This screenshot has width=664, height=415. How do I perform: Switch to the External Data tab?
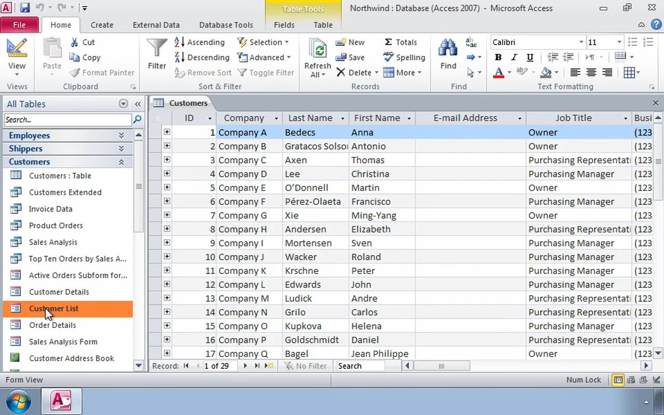(x=156, y=25)
